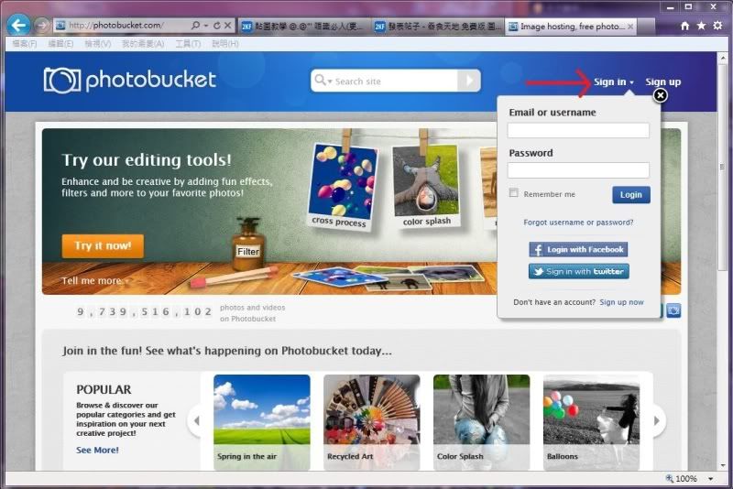Click Login with Facebook

(x=578, y=249)
